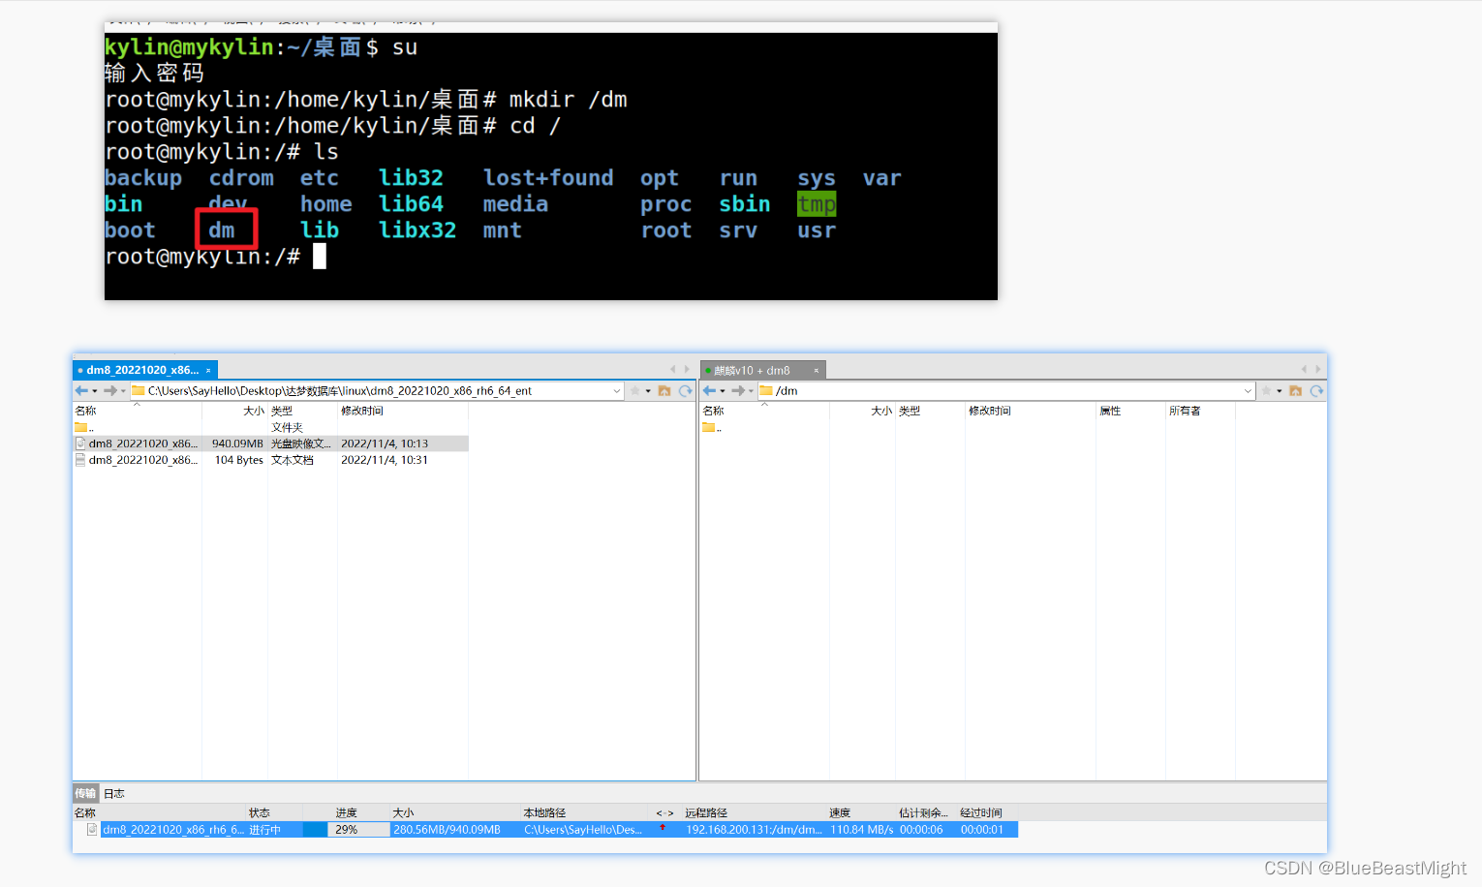Open local forward-history dropdown arrow
1482x887 pixels.
pos(123,391)
